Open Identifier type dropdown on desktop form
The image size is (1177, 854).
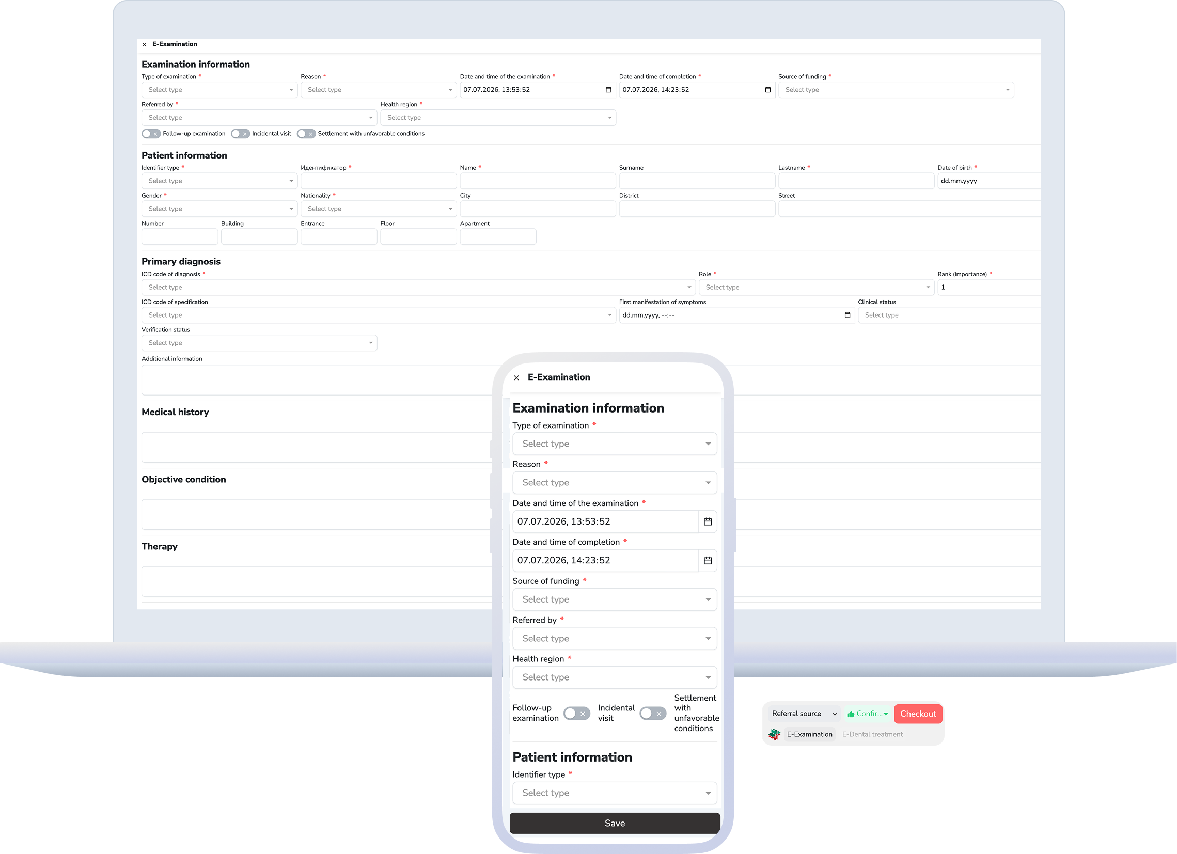pyautogui.click(x=219, y=181)
